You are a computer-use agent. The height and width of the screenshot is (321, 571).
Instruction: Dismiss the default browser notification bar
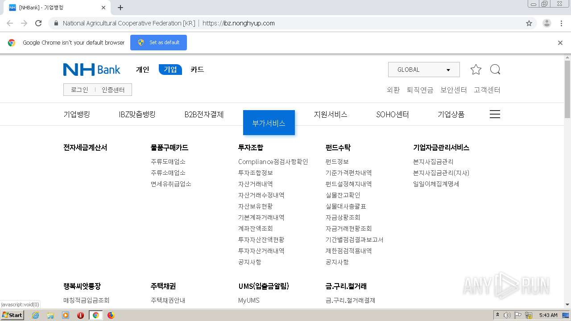560,43
